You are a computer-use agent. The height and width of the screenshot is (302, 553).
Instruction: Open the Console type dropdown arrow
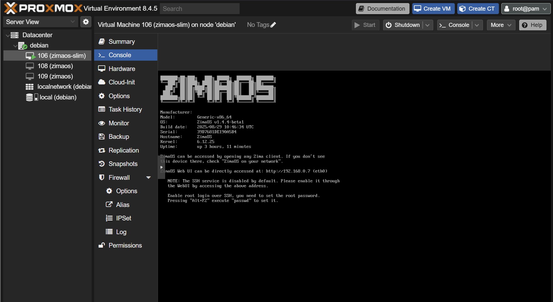477,25
